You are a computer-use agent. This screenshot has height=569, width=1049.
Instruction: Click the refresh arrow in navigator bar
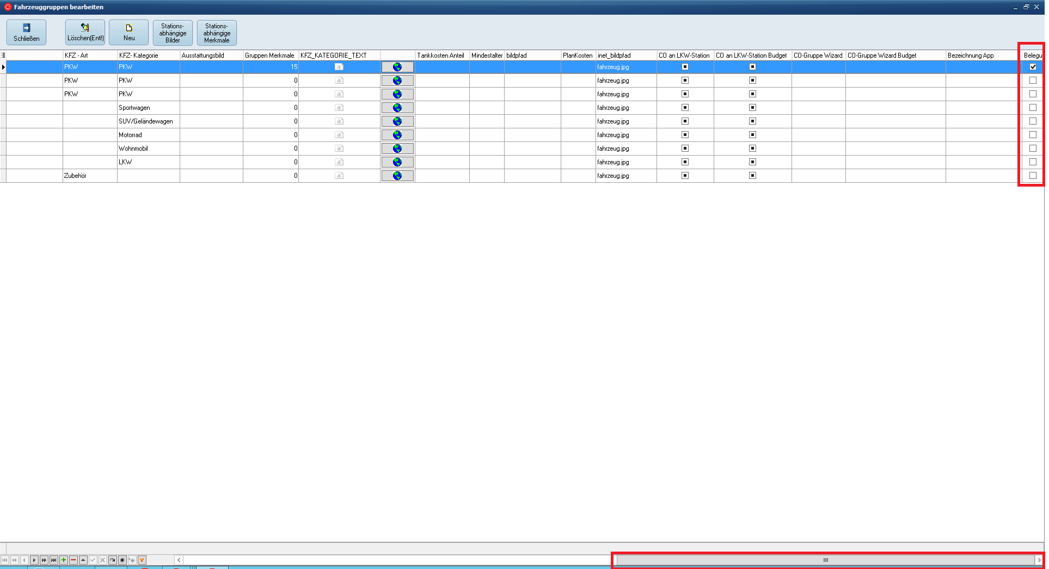[113, 560]
